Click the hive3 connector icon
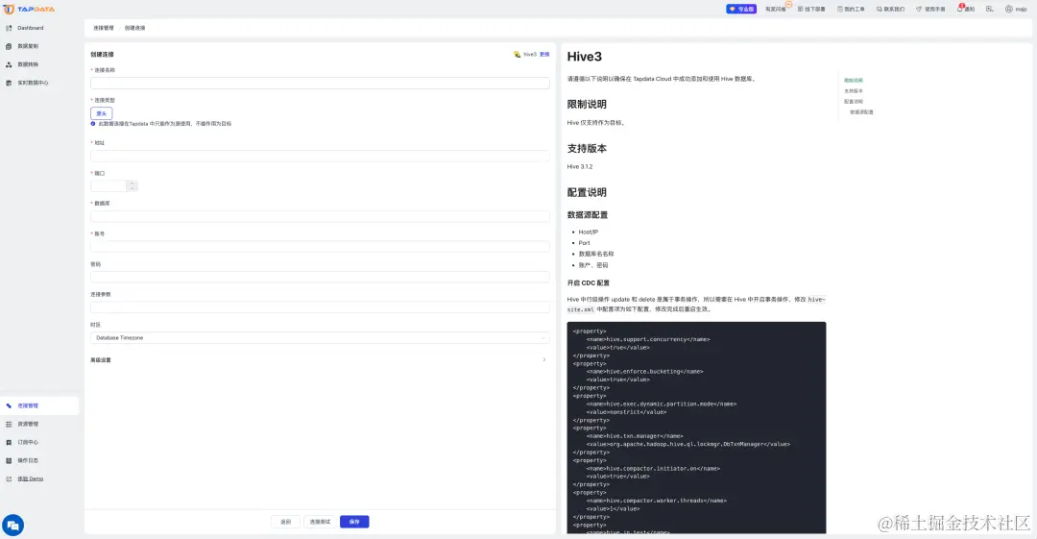The width and height of the screenshot is (1037, 539). click(518, 55)
